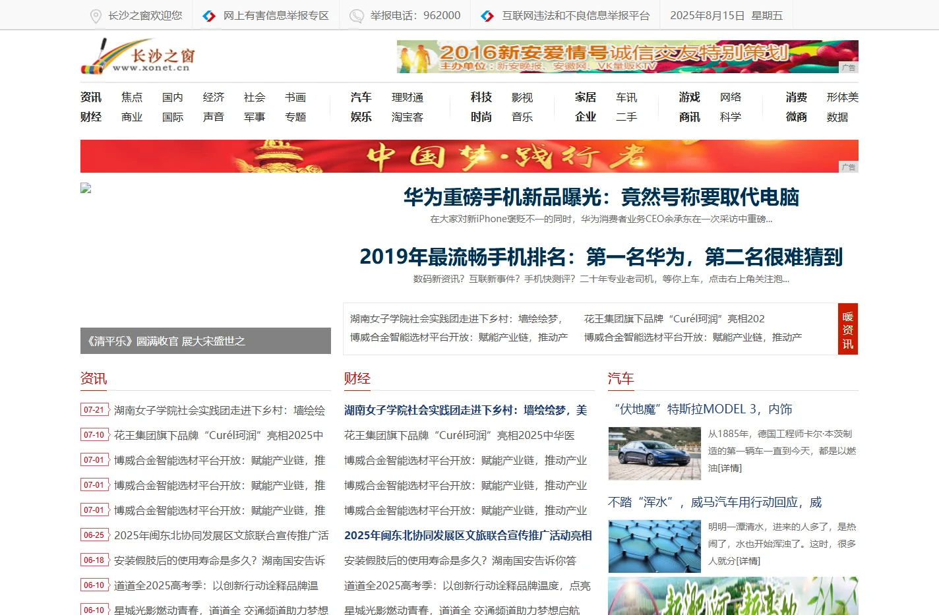Click the phone icon next to 举报电话
The width and height of the screenshot is (939, 615).
click(x=356, y=16)
